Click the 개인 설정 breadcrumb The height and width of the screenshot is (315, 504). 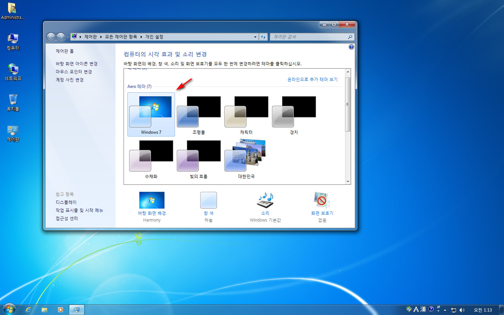pos(154,37)
